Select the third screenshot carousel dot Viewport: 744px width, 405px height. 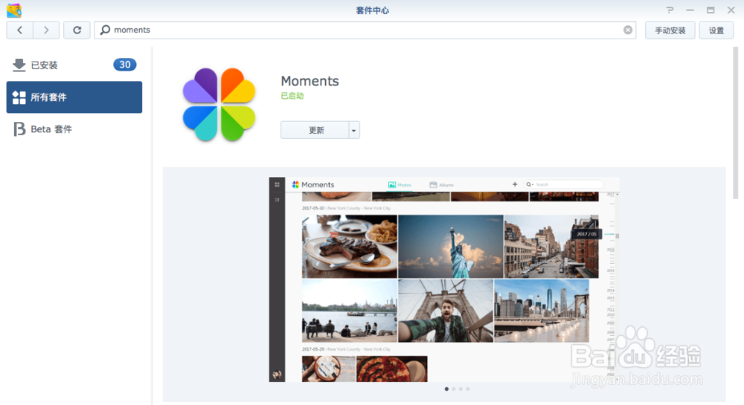461,389
